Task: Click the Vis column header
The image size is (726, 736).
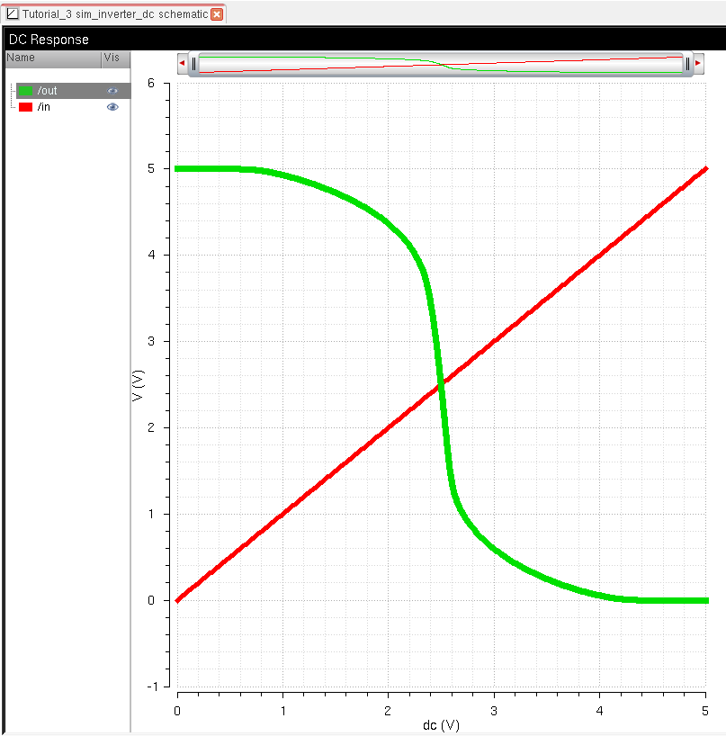Action: (116, 58)
